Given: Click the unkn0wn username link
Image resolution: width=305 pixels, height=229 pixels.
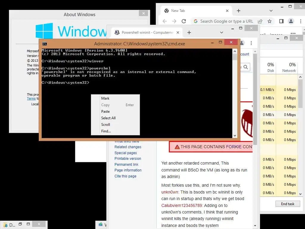Looking at the screenshot, I should click(x=169, y=192).
